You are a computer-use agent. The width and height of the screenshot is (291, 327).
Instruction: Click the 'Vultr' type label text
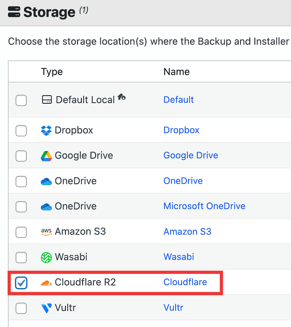65,308
